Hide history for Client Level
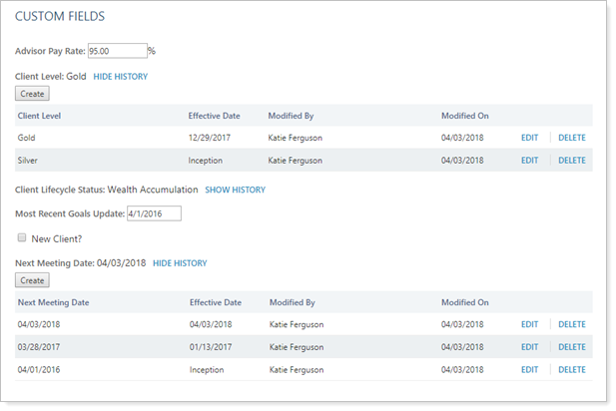616x411 pixels. pyautogui.click(x=120, y=77)
